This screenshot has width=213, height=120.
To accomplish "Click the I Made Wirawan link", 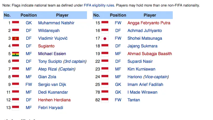I will 142,92.
